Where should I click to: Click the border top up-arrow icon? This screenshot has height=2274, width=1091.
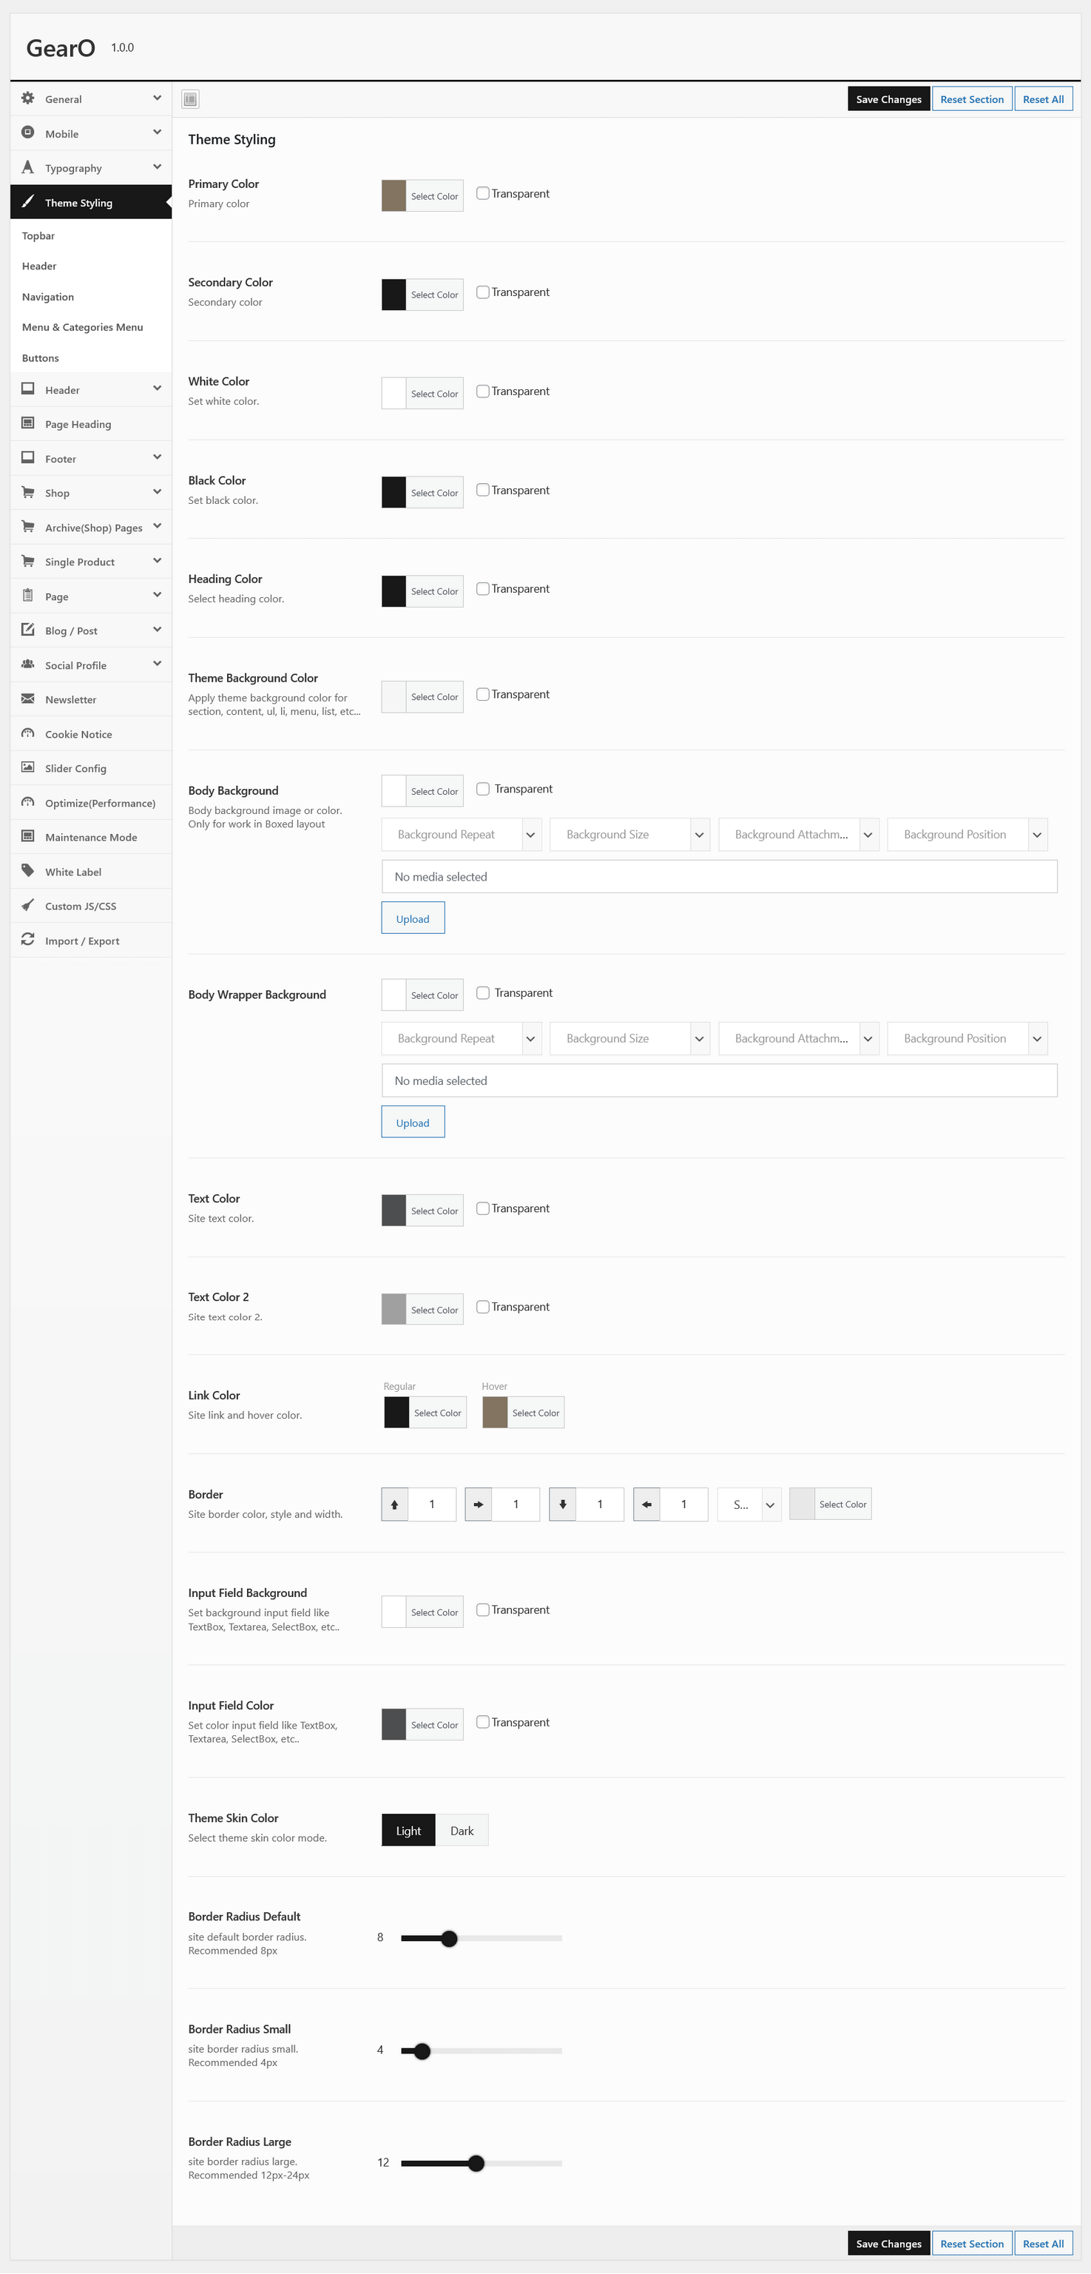[394, 1504]
